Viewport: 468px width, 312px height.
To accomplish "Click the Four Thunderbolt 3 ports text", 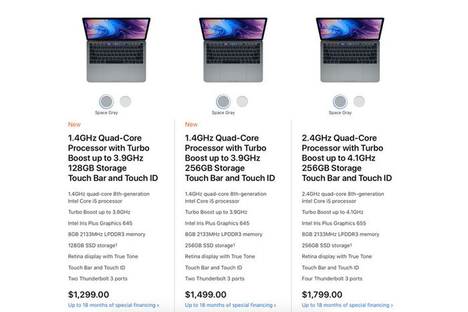I will pyautogui.click(x=332, y=279).
